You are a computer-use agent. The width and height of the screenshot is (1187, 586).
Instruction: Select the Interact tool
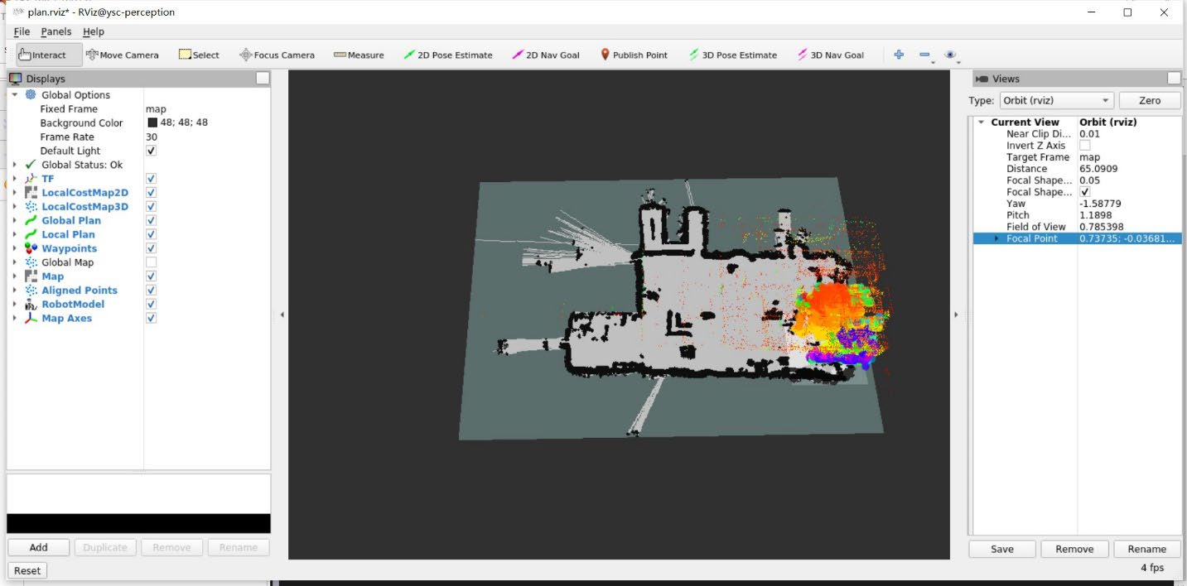(49, 55)
